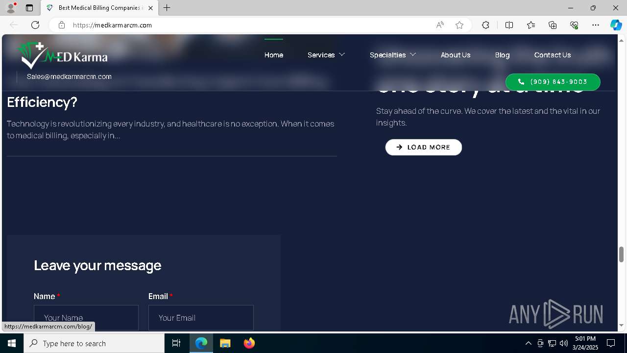Toggle Split screen view
This screenshot has width=627, height=353.
tap(509, 25)
